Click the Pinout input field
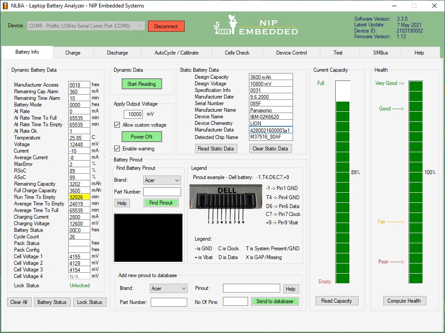 click(252, 288)
